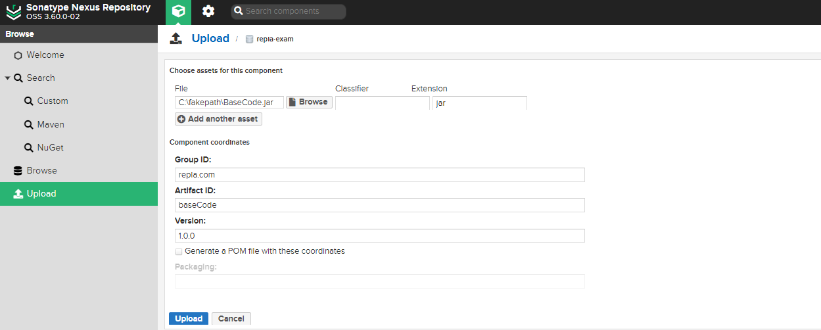Collapse the Search tree node arrow
Image resolution: width=821 pixels, height=330 pixels.
7,78
